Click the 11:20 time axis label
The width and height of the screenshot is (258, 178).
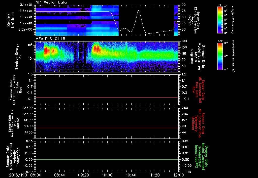tap(155, 175)
